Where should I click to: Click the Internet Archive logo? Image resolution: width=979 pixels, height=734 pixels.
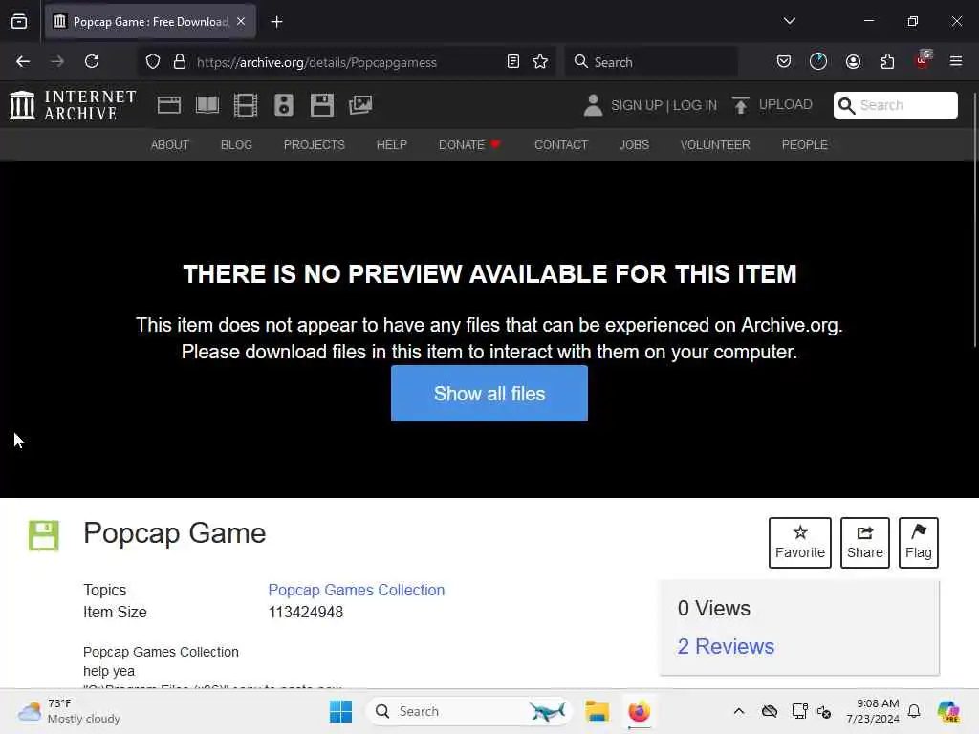tap(73, 105)
